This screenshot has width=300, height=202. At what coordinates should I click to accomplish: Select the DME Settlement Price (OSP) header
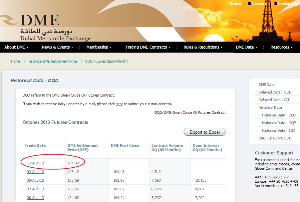pyautogui.click(x=83, y=147)
